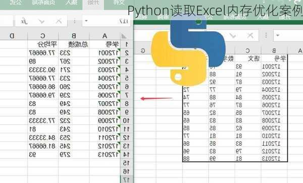Click 语文 score 91 for student 172002
This screenshot has height=183, width=303.
pyautogui.click(x=247, y=75)
